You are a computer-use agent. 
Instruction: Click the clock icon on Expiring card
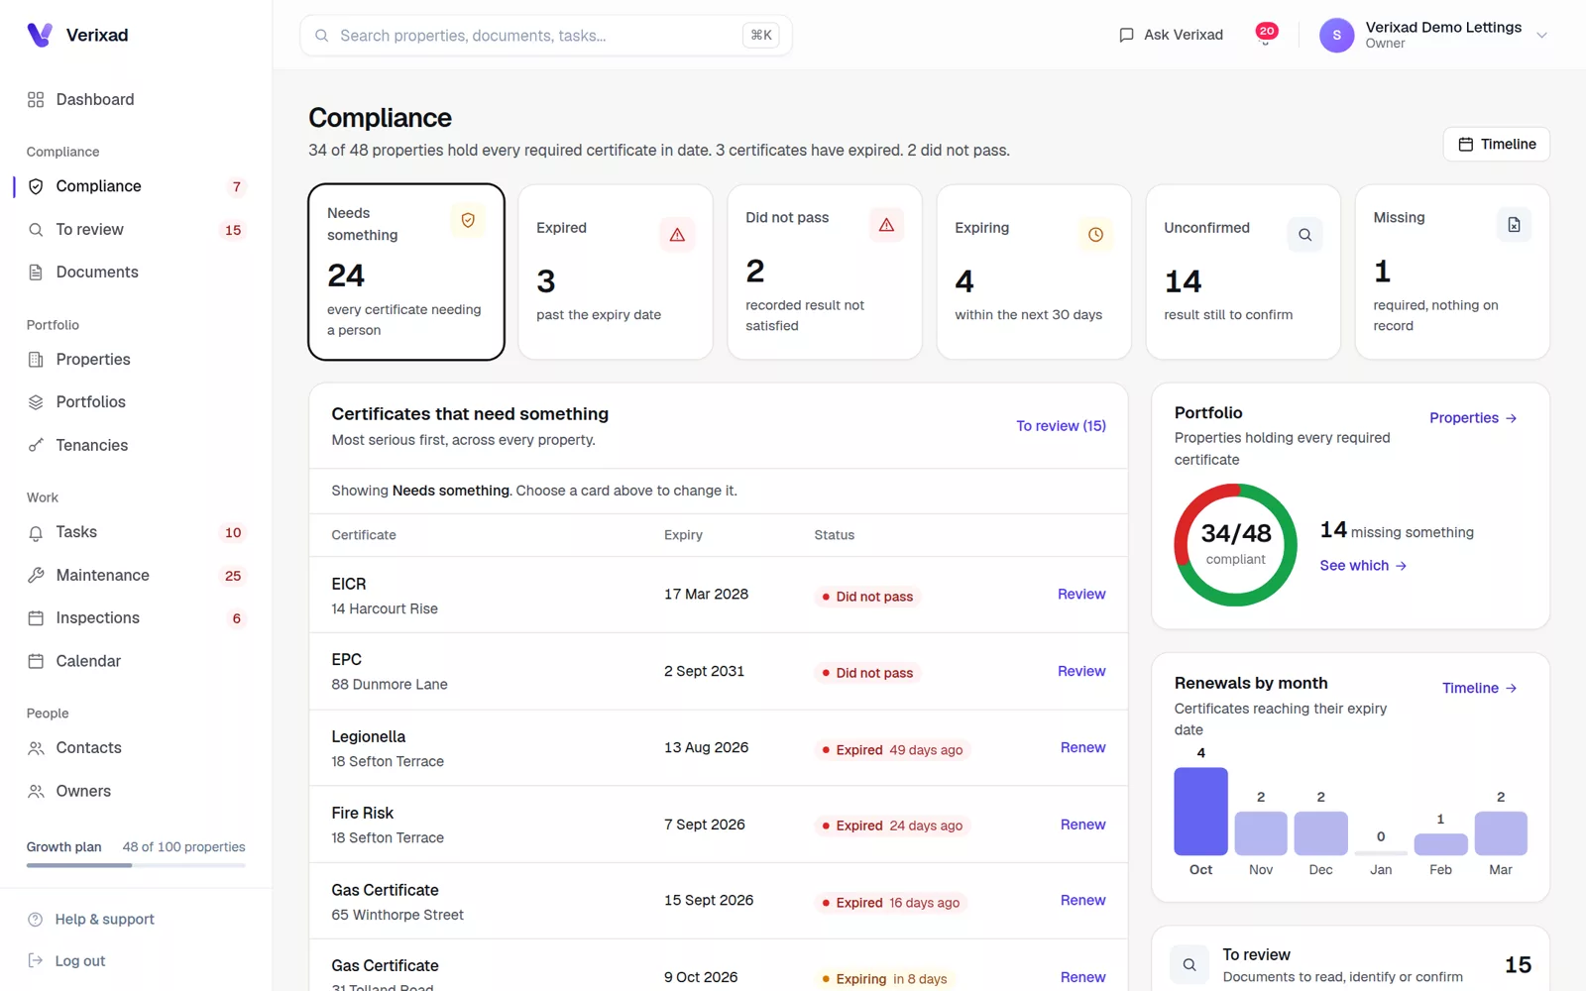pyautogui.click(x=1095, y=235)
